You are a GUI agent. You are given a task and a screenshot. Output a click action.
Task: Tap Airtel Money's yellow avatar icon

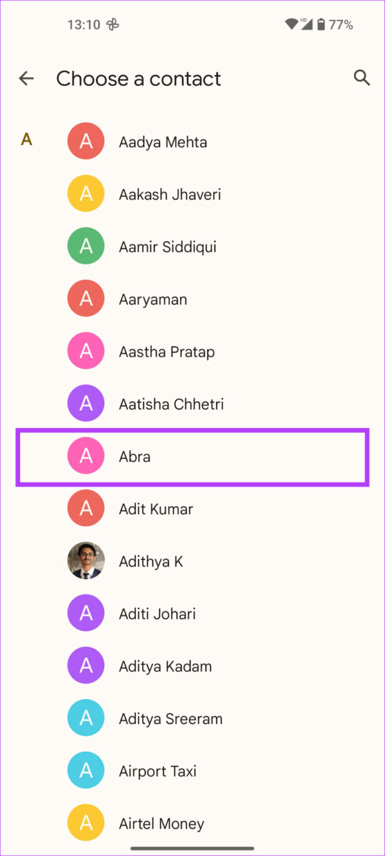coord(86,824)
